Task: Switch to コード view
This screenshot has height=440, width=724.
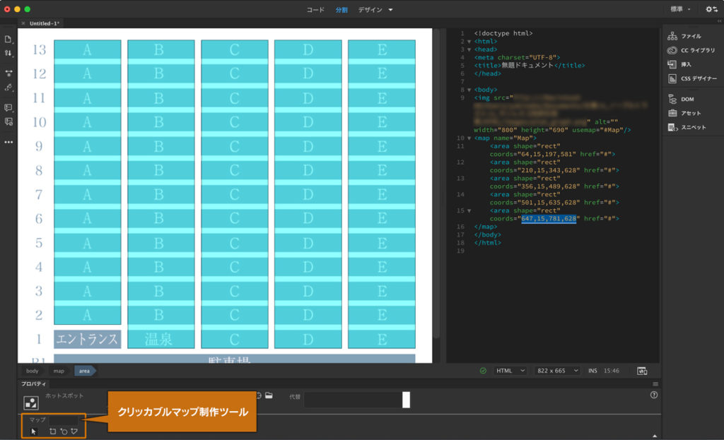Action: (314, 10)
